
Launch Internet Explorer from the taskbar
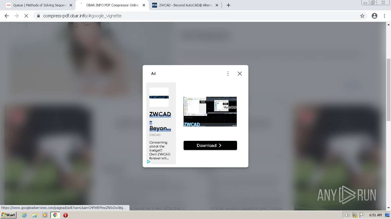click(24, 215)
